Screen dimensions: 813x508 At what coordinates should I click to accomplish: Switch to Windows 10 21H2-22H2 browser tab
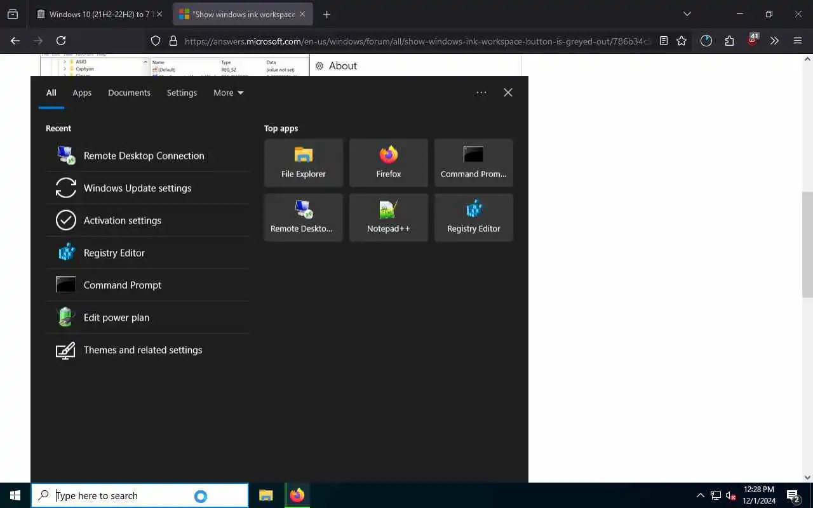100,14
